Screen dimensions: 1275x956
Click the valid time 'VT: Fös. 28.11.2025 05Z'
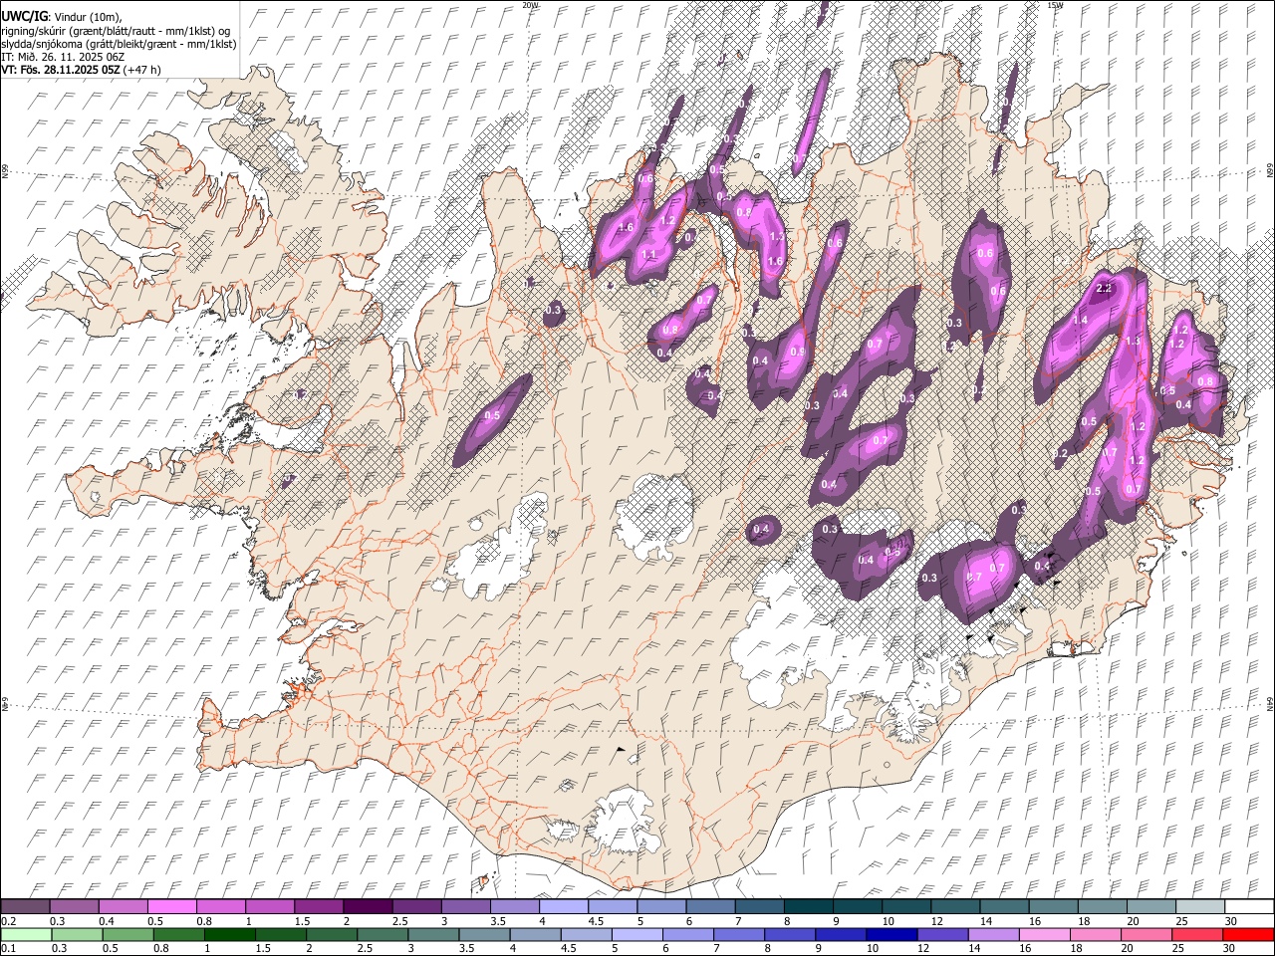(x=60, y=70)
